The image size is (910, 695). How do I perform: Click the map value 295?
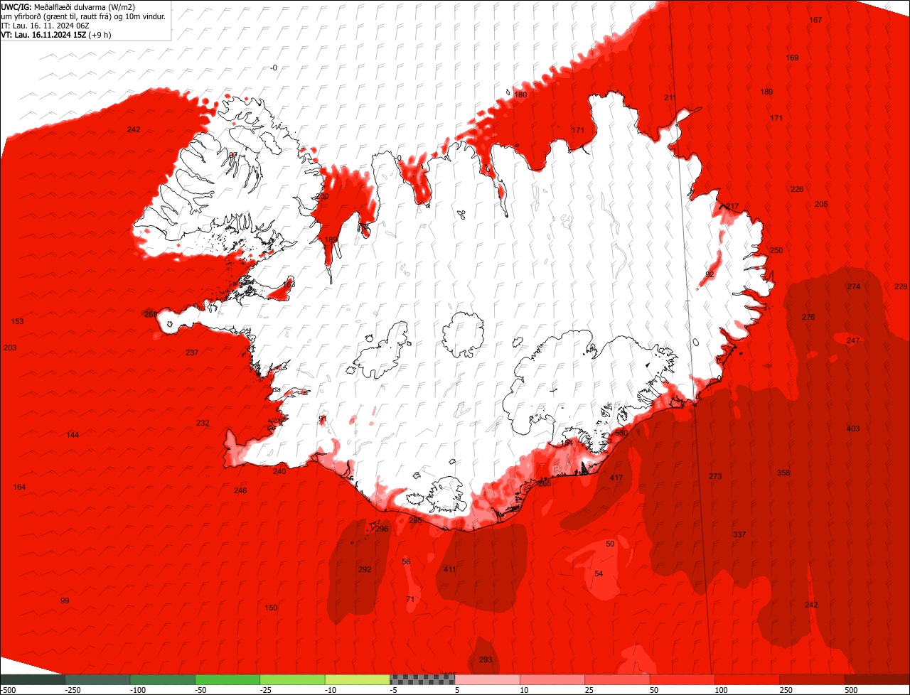[415, 521]
